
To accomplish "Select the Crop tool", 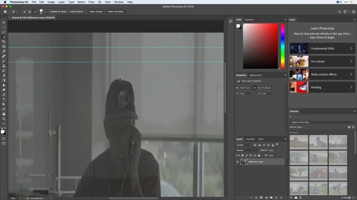I will [4, 42].
